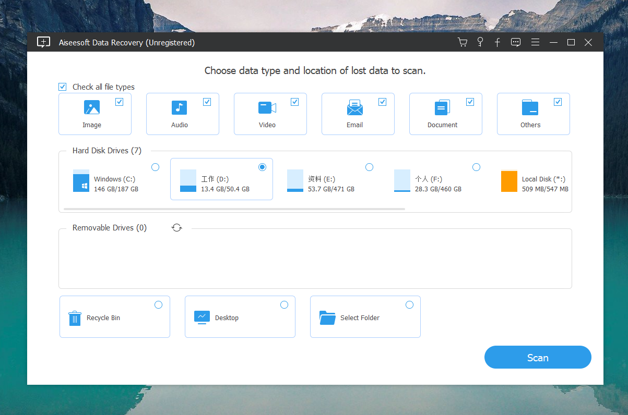Open the feedback chat bubble icon
Screen dimensions: 628x415
(x=516, y=43)
